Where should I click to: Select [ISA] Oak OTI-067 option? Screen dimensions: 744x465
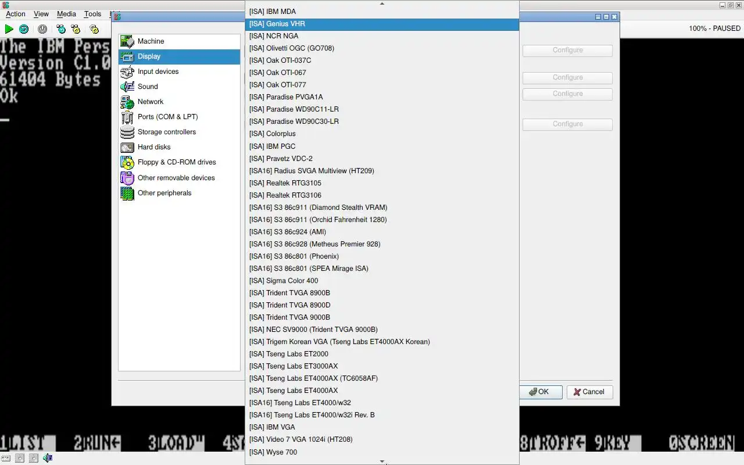pos(382,73)
